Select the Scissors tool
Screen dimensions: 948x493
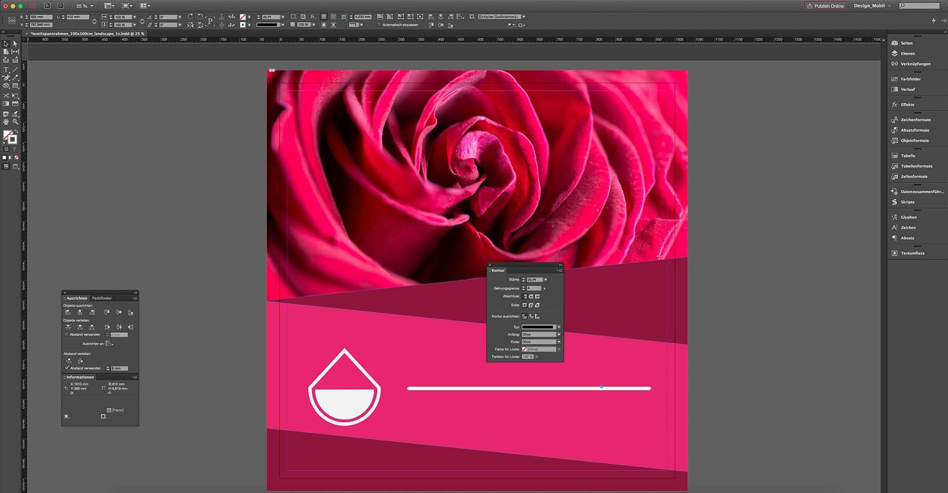(x=6, y=96)
